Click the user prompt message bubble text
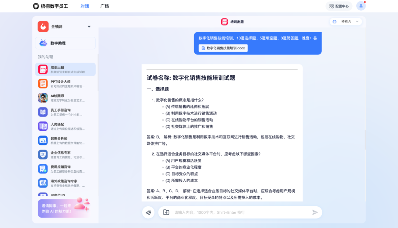The image size is (398, 228). click(258, 38)
